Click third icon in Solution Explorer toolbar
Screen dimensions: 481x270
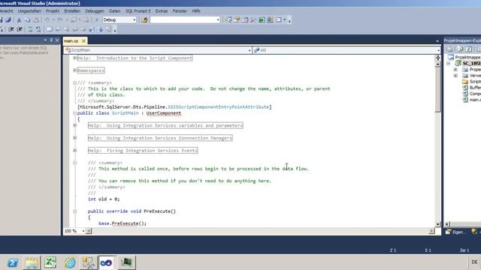(469, 49)
